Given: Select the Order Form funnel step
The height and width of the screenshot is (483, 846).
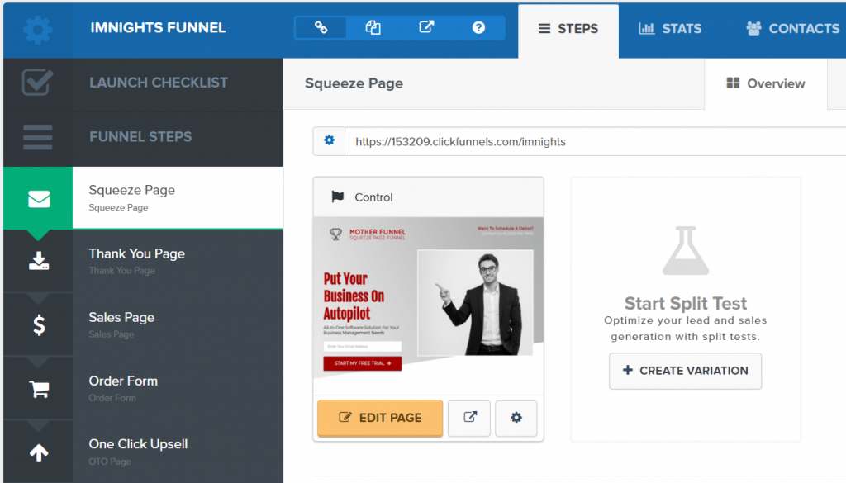Looking at the screenshot, I should coord(178,388).
